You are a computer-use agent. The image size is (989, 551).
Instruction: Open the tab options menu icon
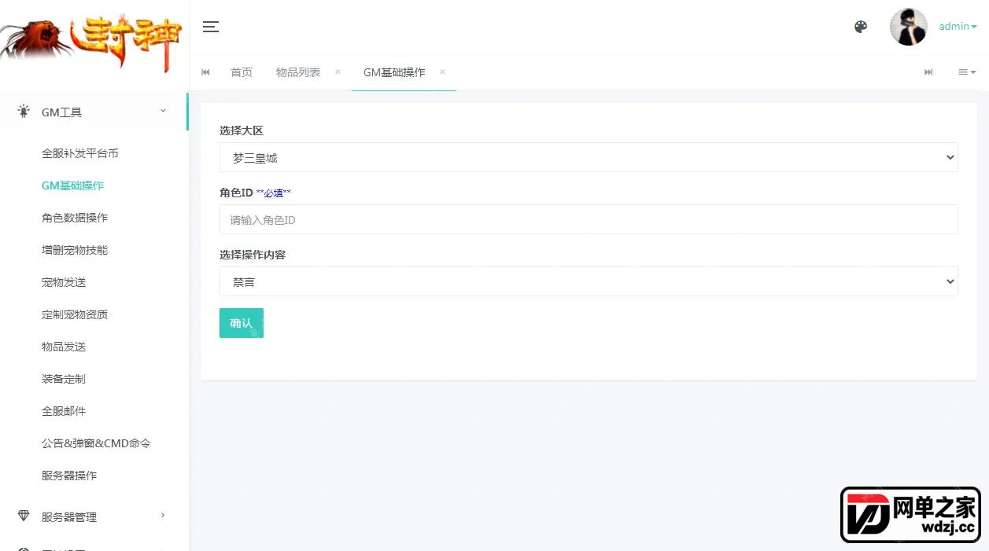[x=967, y=72]
